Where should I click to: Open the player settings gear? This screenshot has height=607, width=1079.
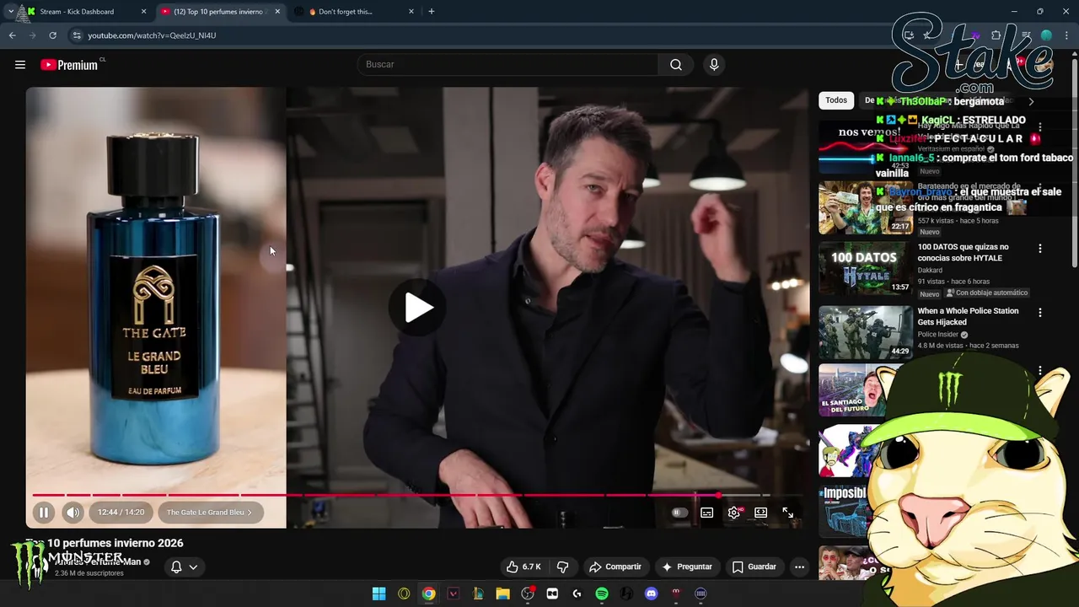click(734, 513)
